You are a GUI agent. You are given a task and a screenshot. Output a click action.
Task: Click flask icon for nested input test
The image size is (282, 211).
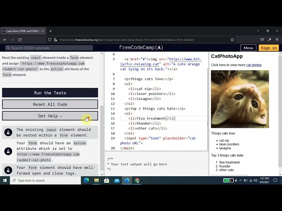8,132
